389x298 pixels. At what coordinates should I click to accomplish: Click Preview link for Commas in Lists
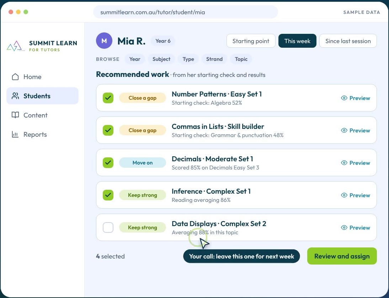click(x=356, y=130)
